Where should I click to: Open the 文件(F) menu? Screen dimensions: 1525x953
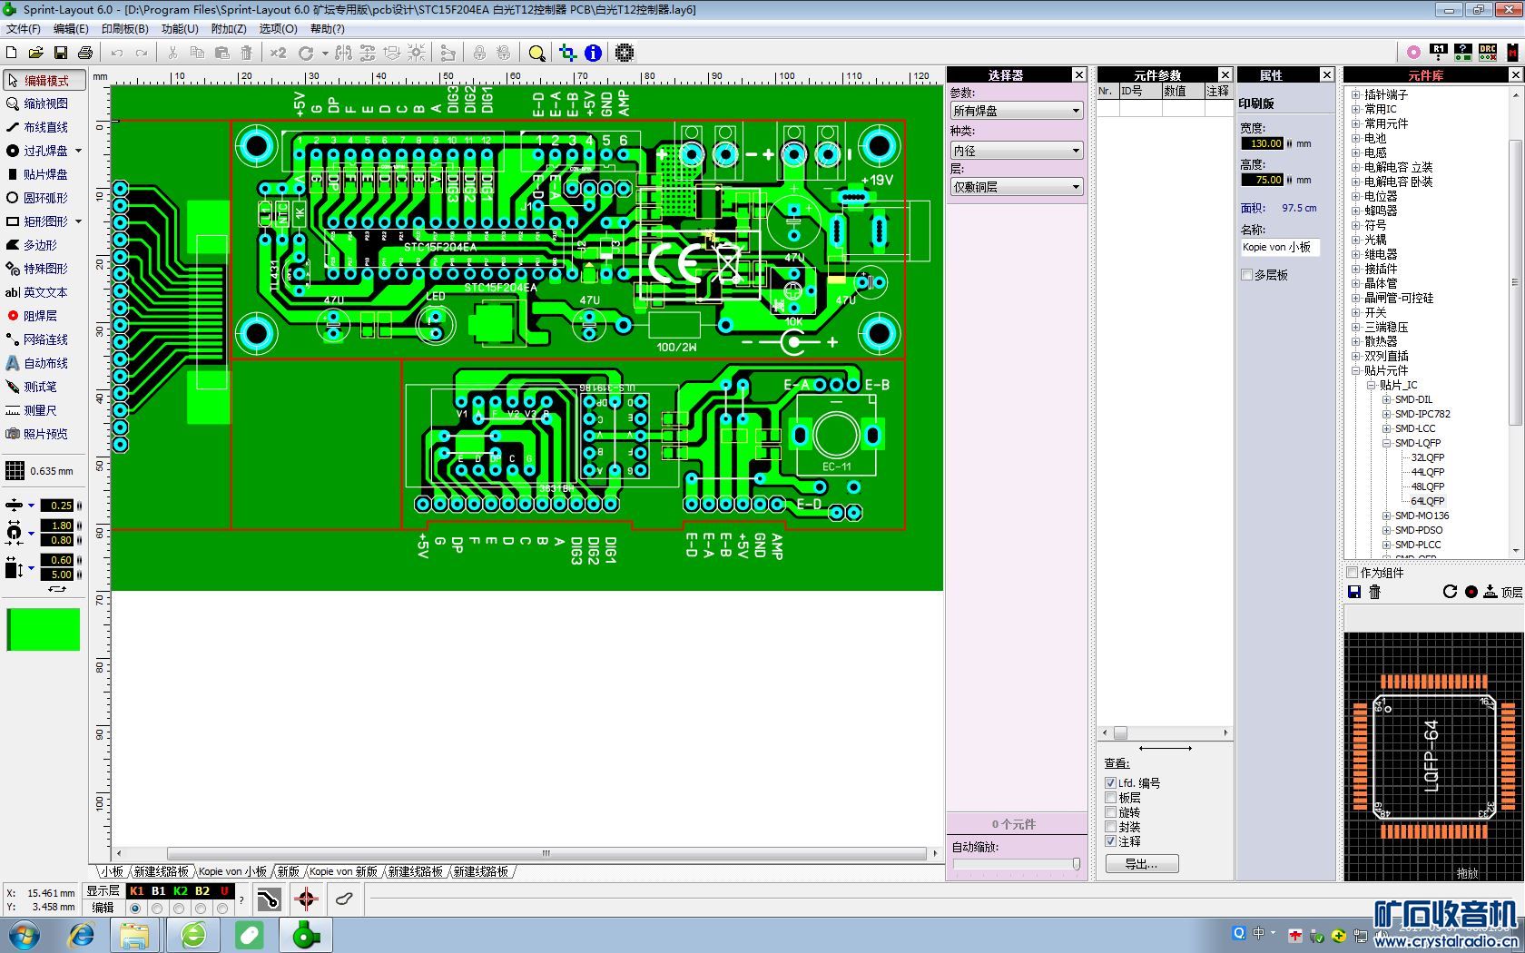[24, 29]
